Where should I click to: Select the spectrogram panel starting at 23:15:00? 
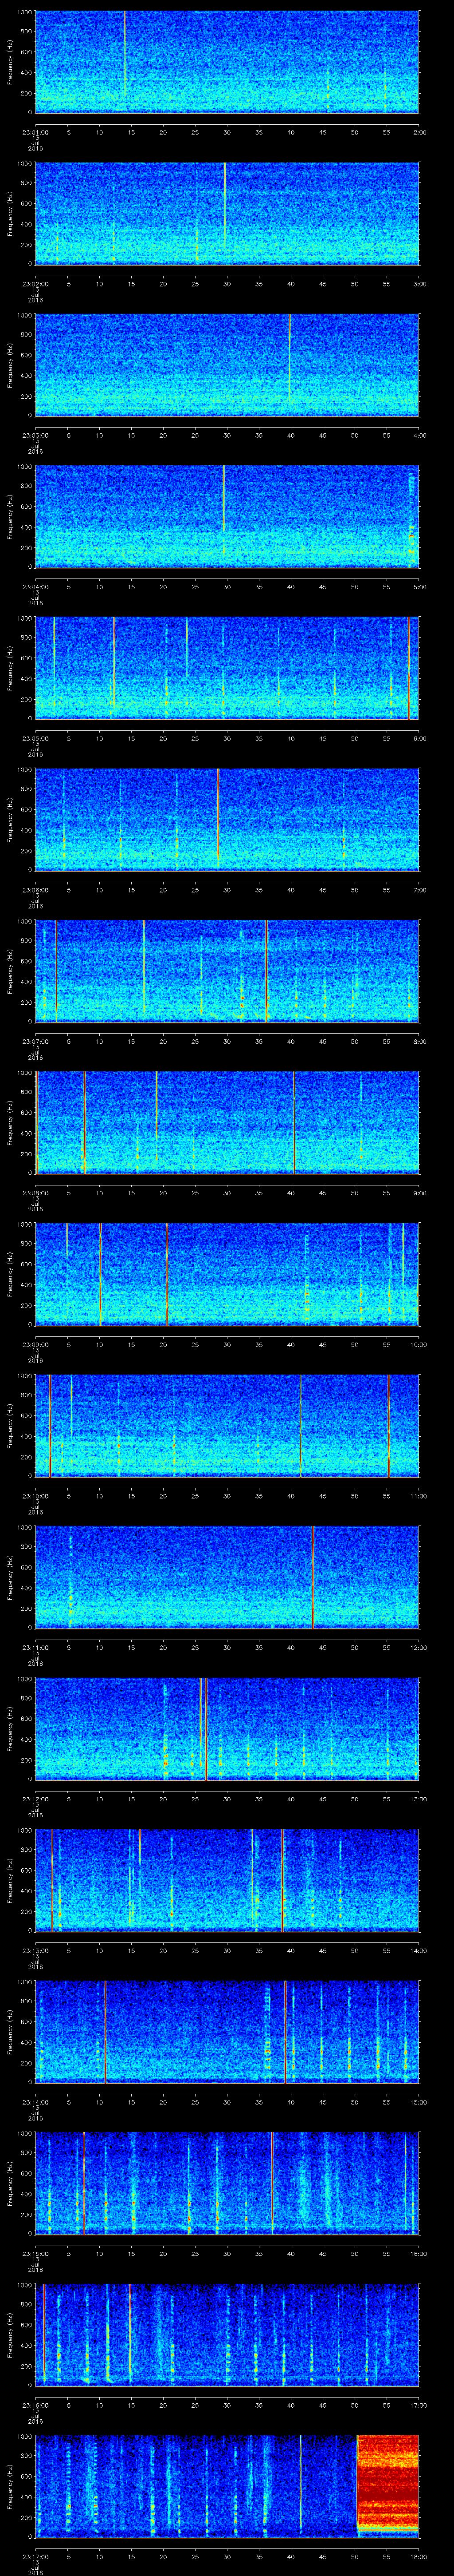coord(227,2183)
